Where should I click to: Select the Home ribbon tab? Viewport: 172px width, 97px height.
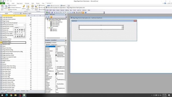point(8,3)
